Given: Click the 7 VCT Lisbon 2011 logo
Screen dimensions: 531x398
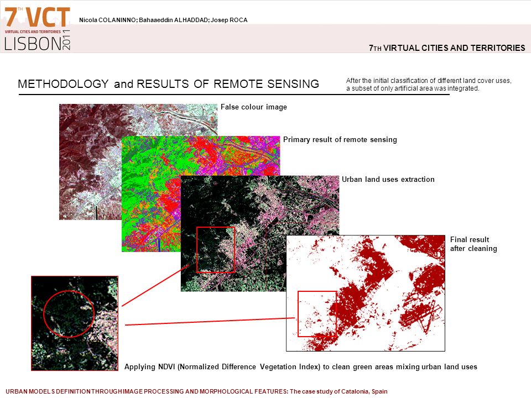Looking at the screenshot, I should (x=37, y=28).
